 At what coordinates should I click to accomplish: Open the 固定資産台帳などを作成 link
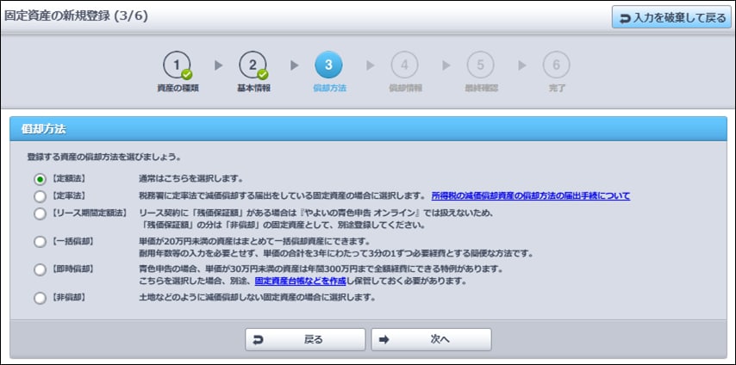click(x=302, y=281)
